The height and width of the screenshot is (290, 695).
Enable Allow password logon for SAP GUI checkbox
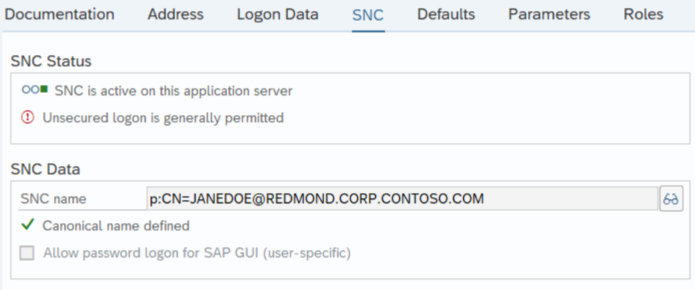click(27, 253)
